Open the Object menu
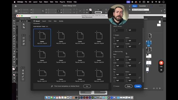 46,2
